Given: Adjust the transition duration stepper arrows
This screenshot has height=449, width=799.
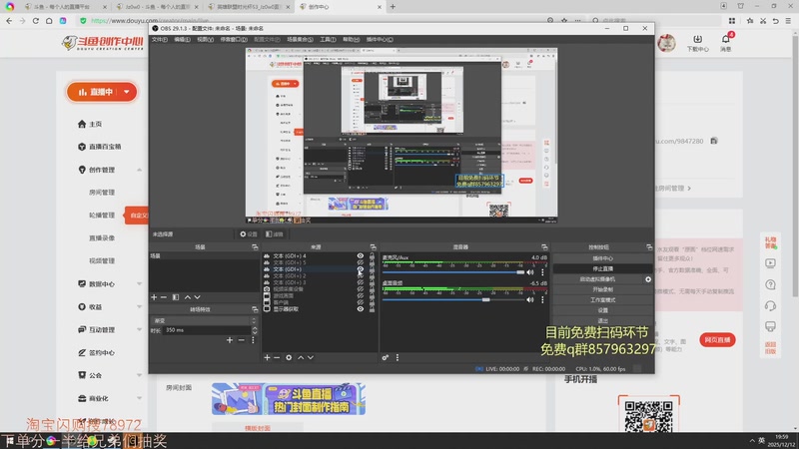Looking at the screenshot, I should point(255,330).
